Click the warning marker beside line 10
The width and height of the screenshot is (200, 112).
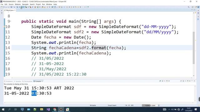(4, 27)
